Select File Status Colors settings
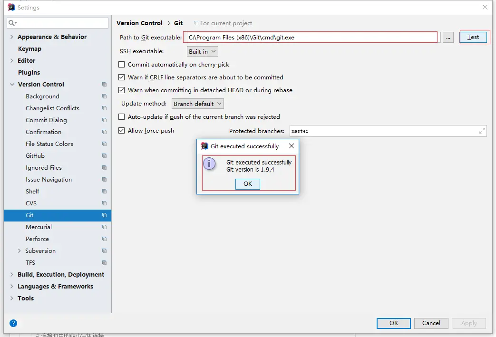This screenshot has height=337, width=496. coord(49,144)
